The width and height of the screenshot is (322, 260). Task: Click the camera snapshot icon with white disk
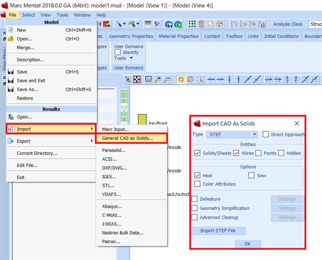click(x=169, y=24)
